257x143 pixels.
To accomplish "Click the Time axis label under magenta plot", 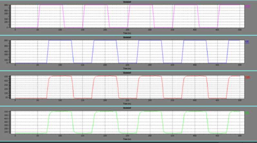I will point(127,33).
